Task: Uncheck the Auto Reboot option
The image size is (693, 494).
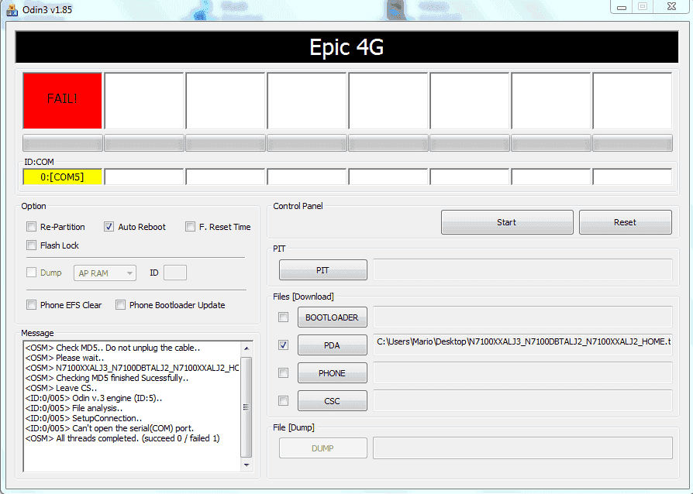Action: pyautogui.click(x=109, y=227)
